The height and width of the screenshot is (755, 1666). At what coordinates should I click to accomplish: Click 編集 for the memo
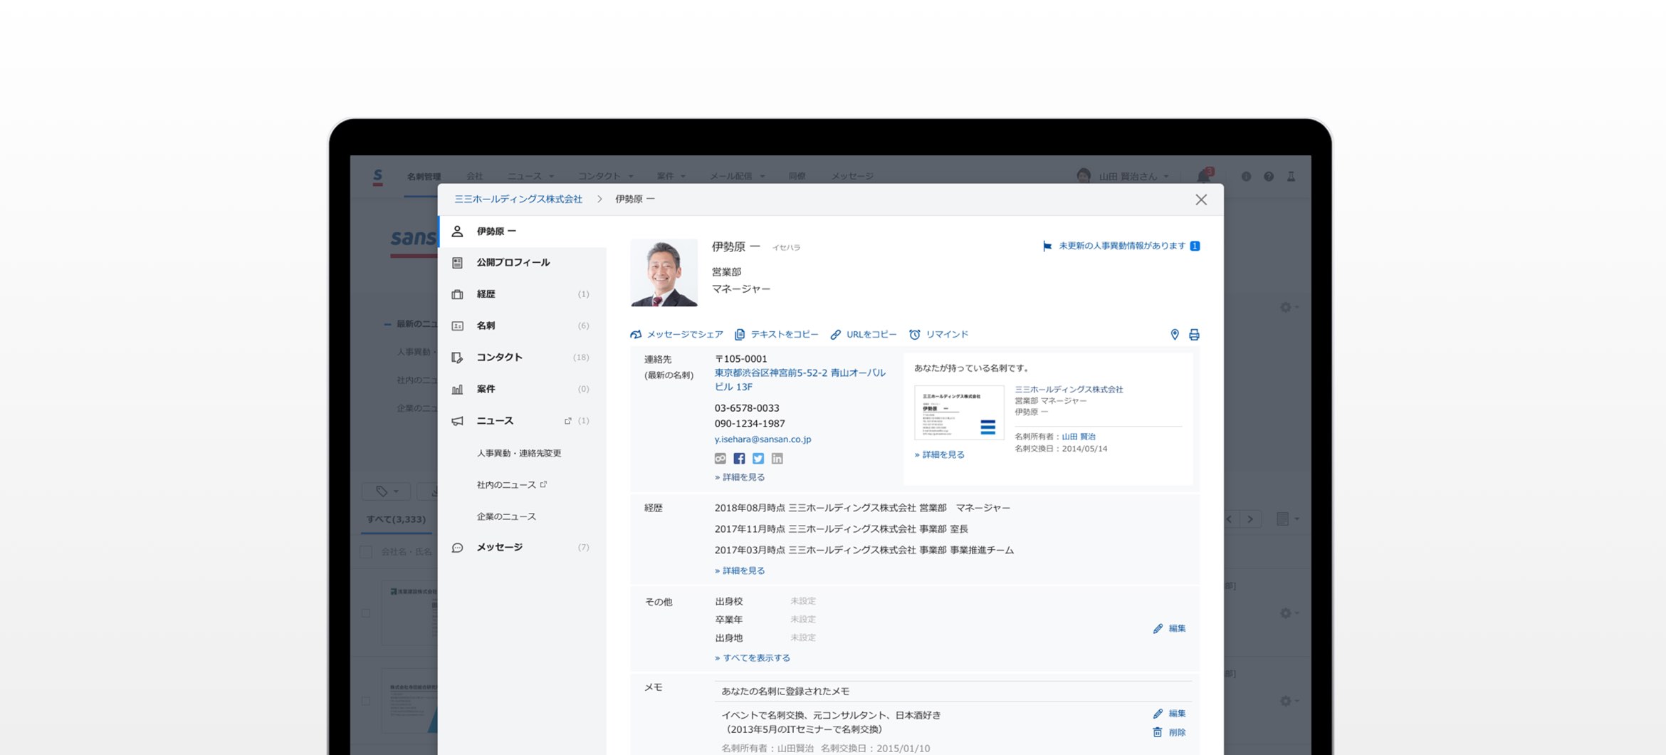(1170, 713)
